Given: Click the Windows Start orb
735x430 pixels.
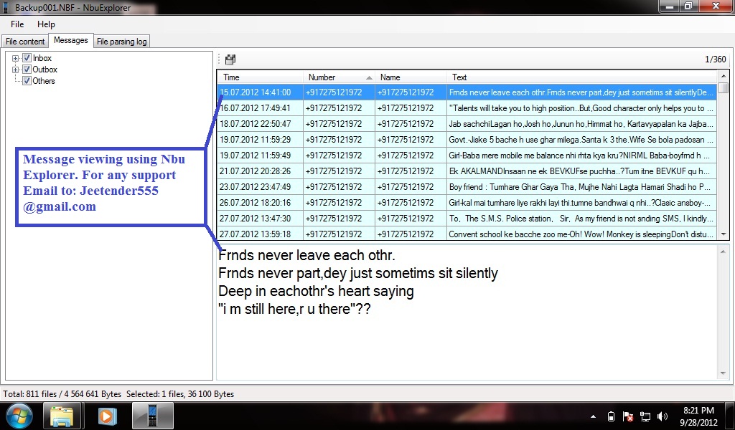Looking at the screenshot, I should (x=18, y=416).
